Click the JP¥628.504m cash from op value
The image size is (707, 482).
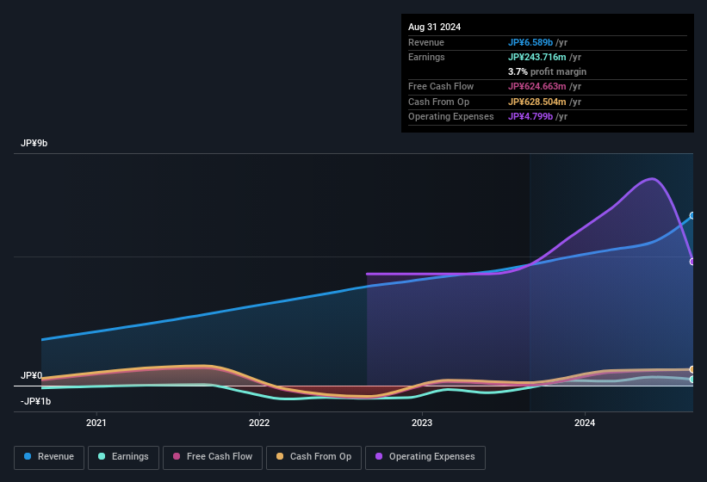(x=537, y=102)
